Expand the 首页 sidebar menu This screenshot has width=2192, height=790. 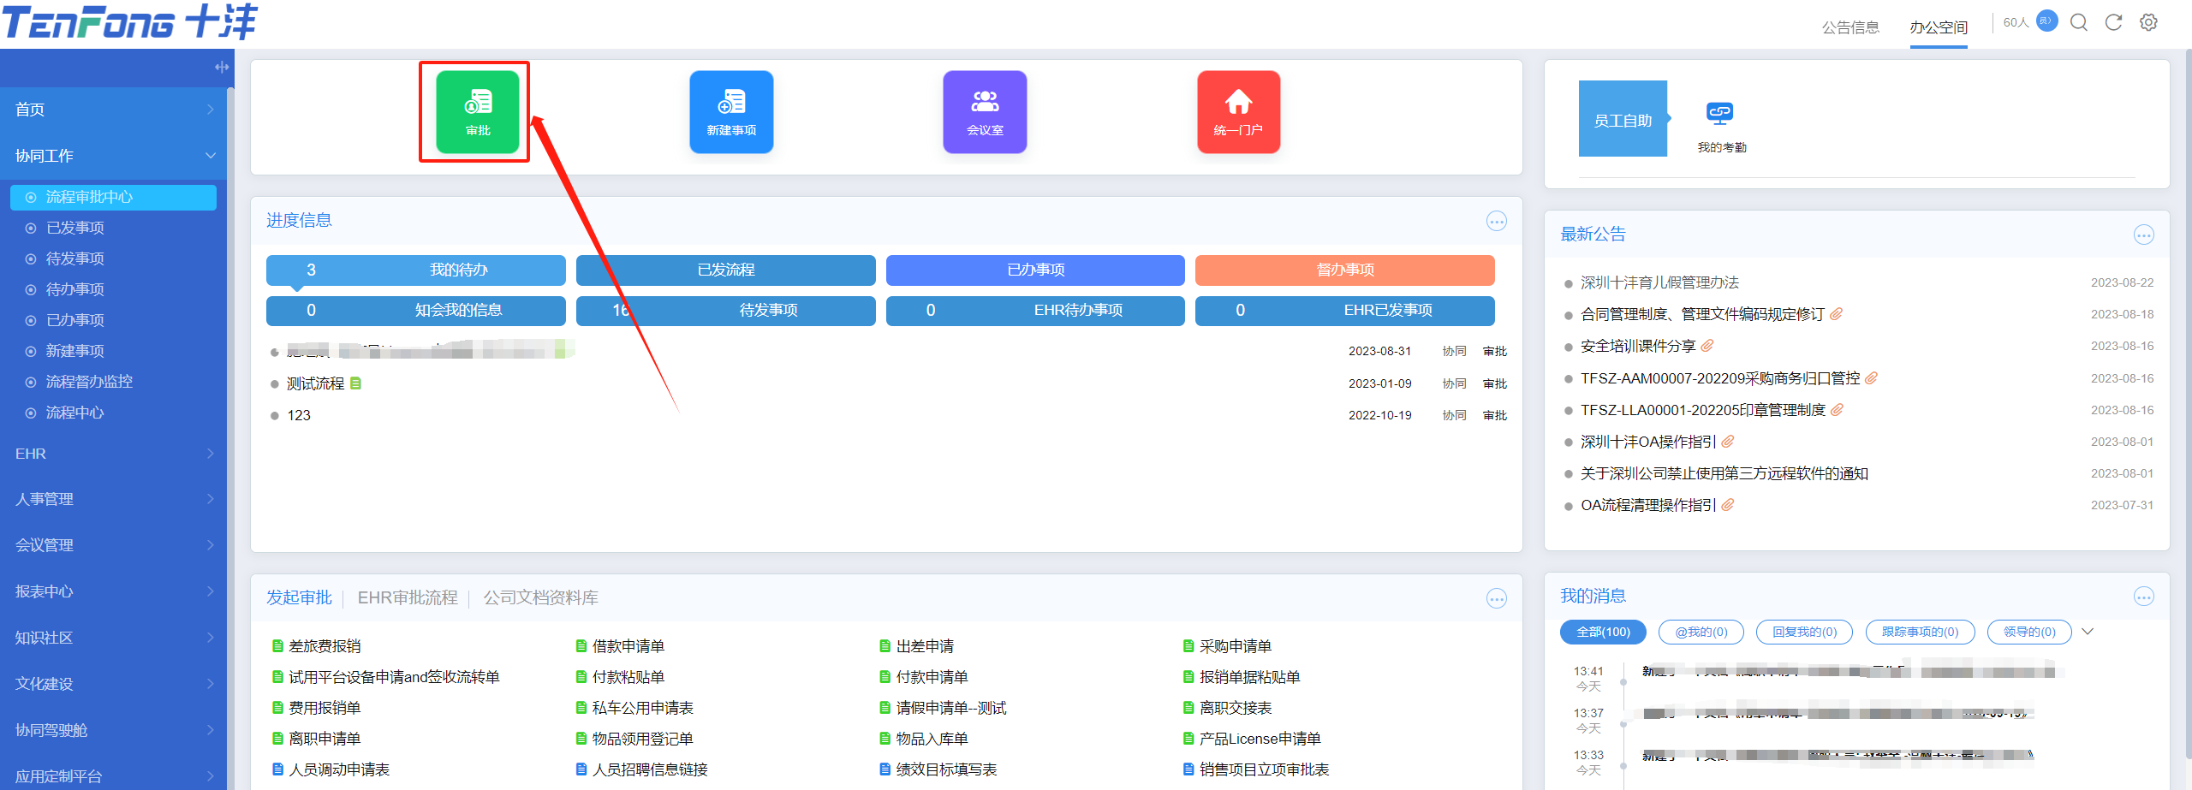[113, 110]
